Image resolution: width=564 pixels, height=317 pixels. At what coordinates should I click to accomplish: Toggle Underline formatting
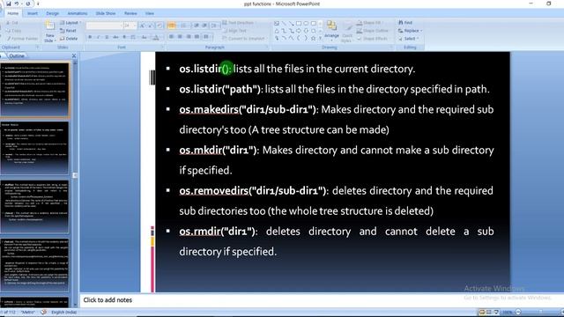[107, 37]
